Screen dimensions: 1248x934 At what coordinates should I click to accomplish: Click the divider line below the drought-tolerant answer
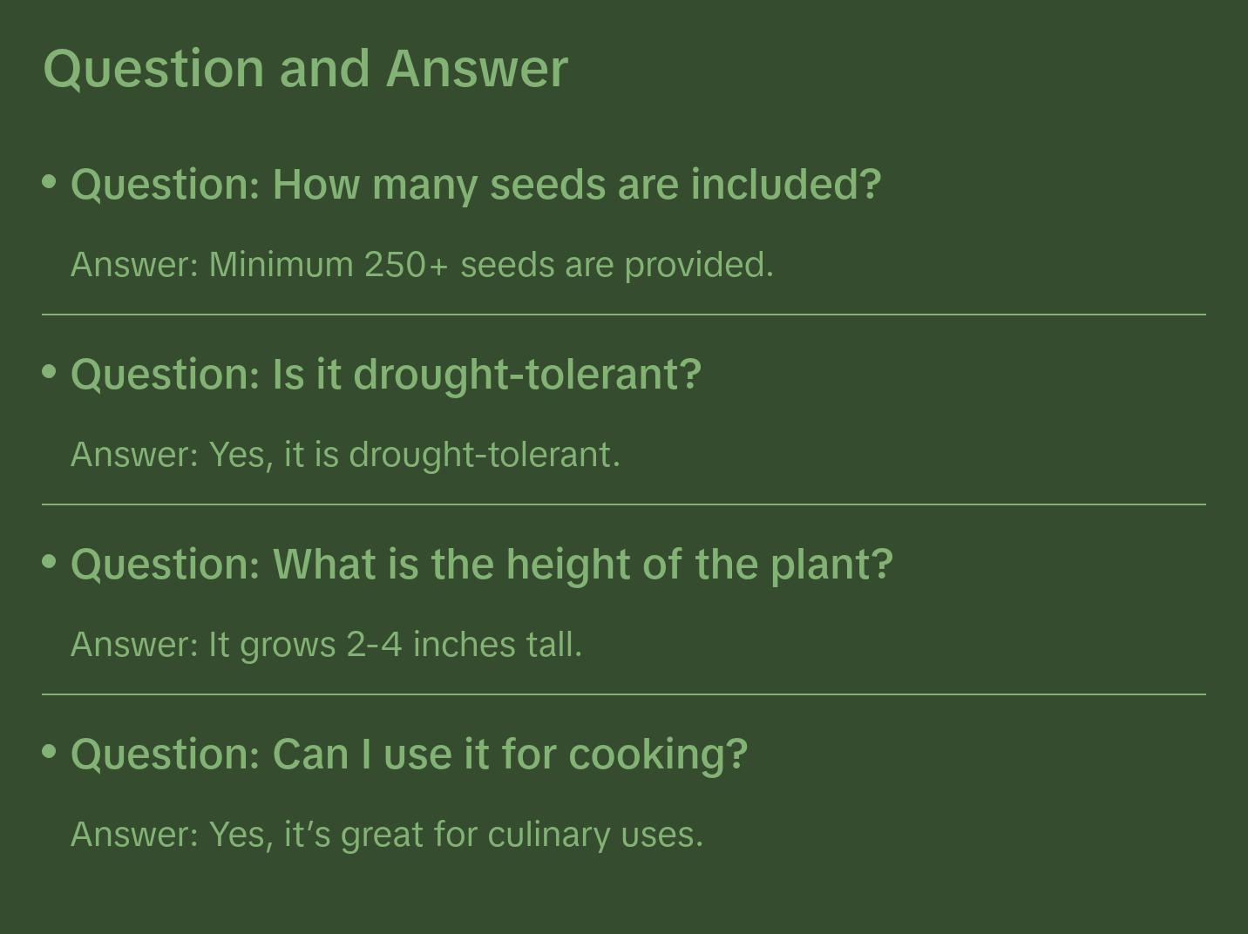(624, 504)
